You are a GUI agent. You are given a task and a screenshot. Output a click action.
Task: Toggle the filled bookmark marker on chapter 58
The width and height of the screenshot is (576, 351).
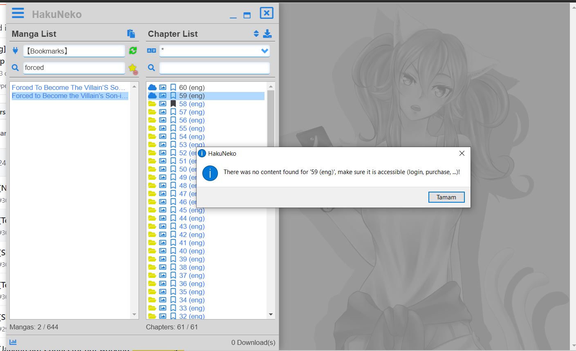coord(173,104)
